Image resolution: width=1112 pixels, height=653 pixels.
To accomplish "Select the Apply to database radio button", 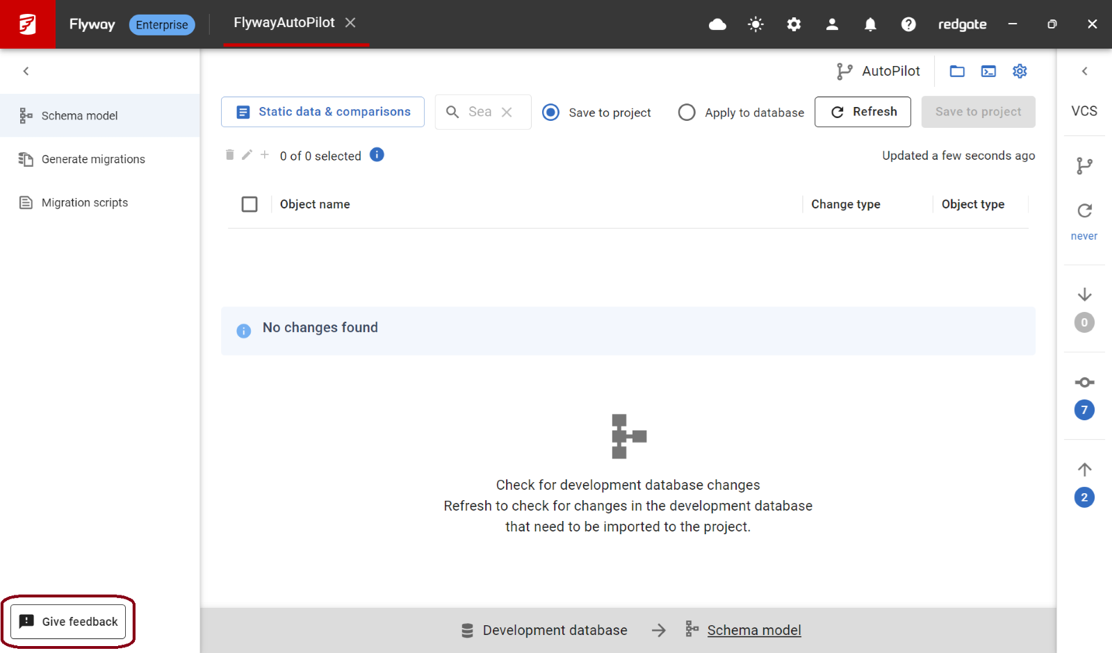I will (x=687, y=113).
